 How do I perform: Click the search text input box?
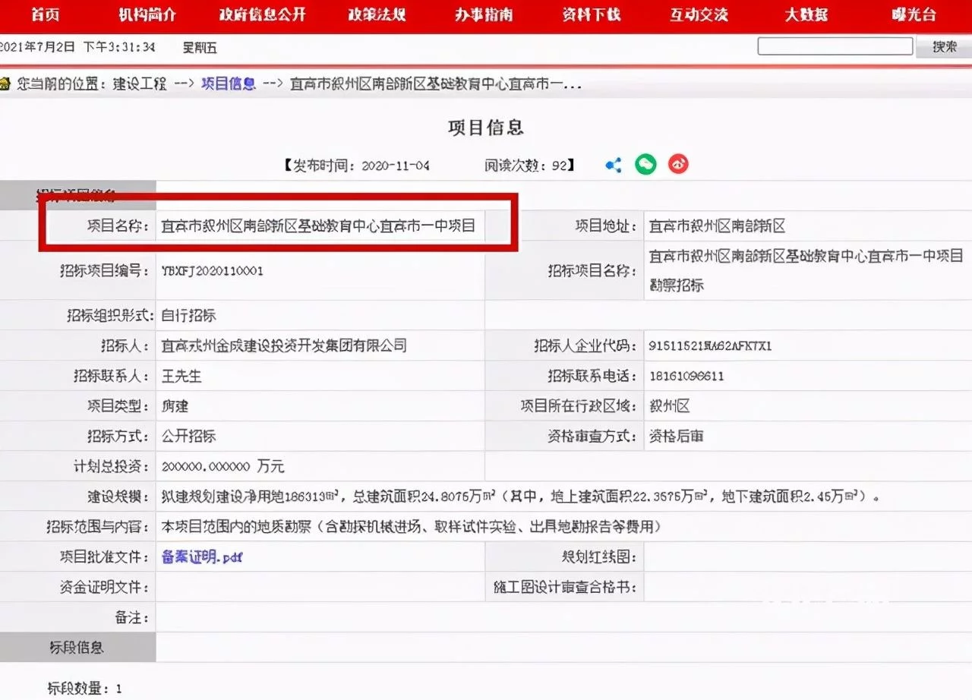point(835,46)
